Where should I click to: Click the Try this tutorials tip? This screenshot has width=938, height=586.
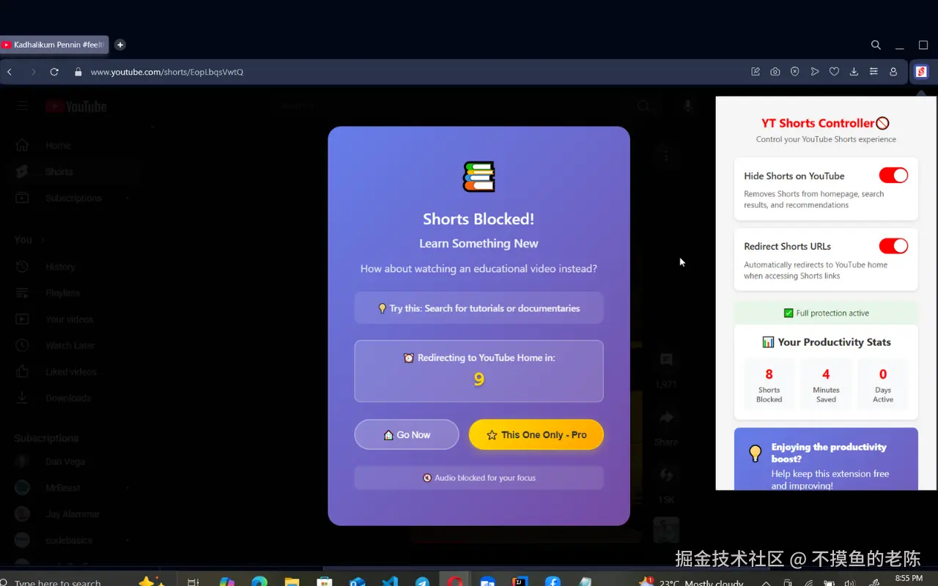(x=479, y=308)
